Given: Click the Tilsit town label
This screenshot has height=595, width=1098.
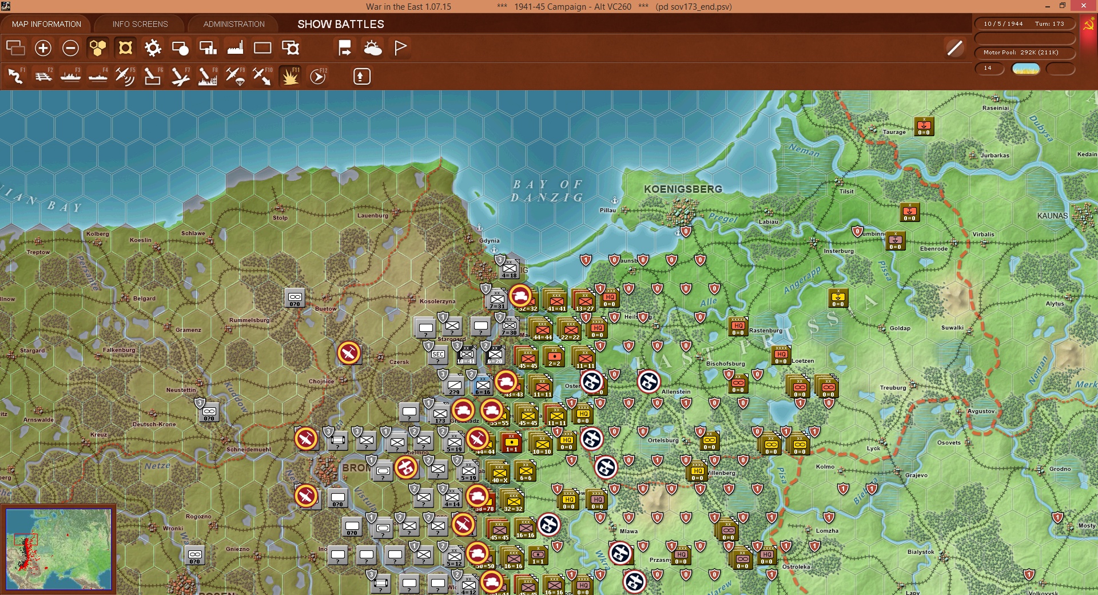Looking at the screenshot, I should [846, 192].
